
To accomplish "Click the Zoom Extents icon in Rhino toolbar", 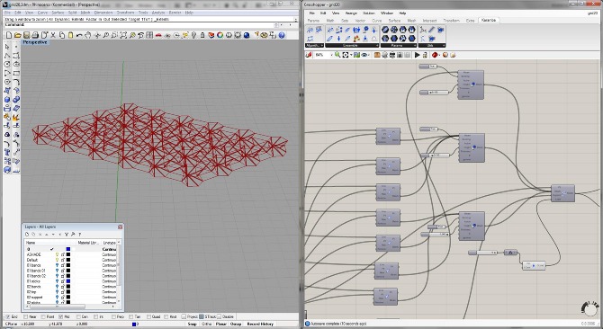I will click(123, 35).
